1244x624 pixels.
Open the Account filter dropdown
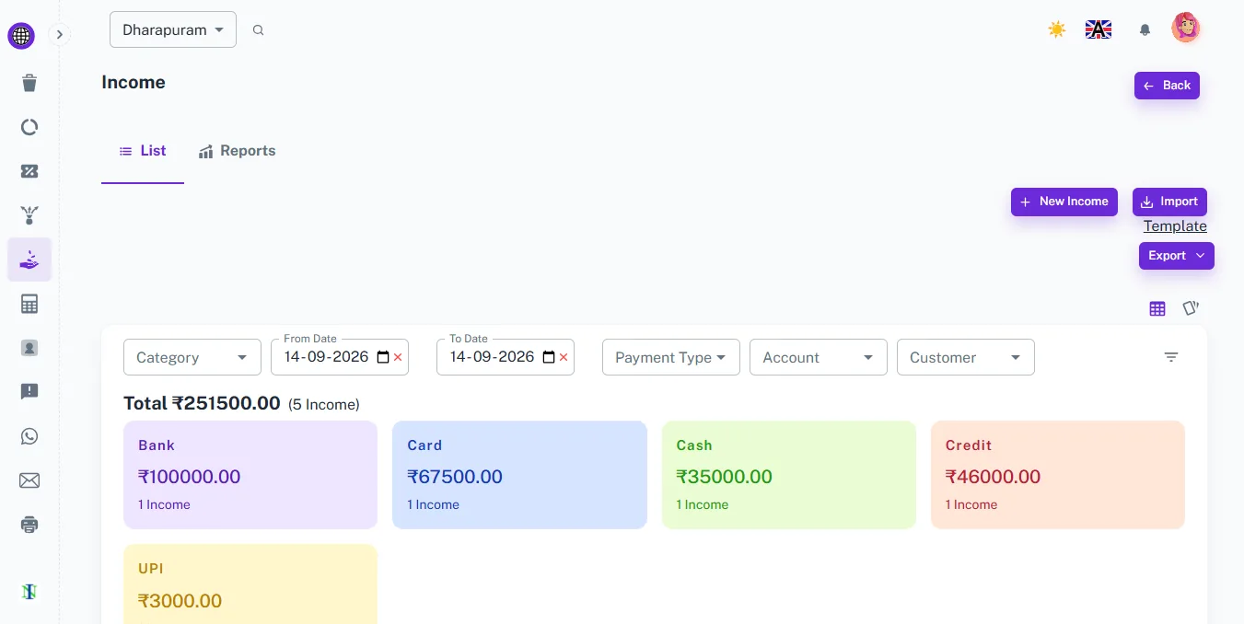(x=819, y=357)
